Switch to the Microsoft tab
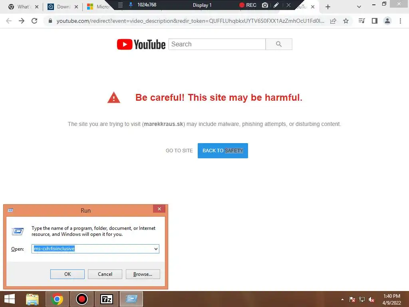 tap(99, 7)
